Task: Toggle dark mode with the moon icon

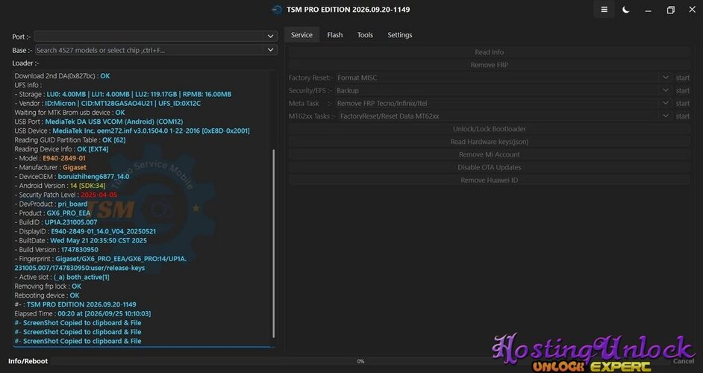Action: tap(626, 10)
